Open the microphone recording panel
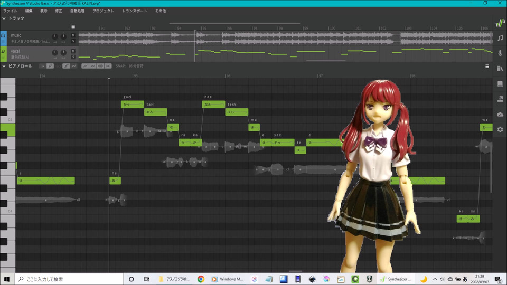Viewport: 507px width, 285px height. click(500, 53)
